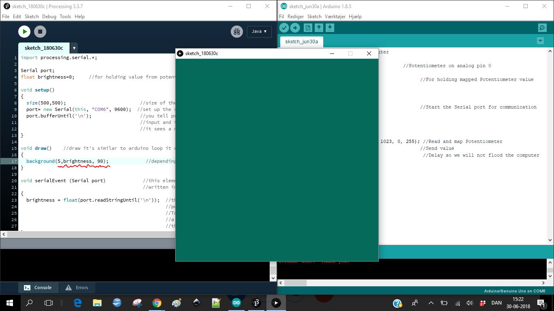Viewport: 554px width, 311px height.
Task: Open the Processing File menu
Action: click(x=6, y=17)
